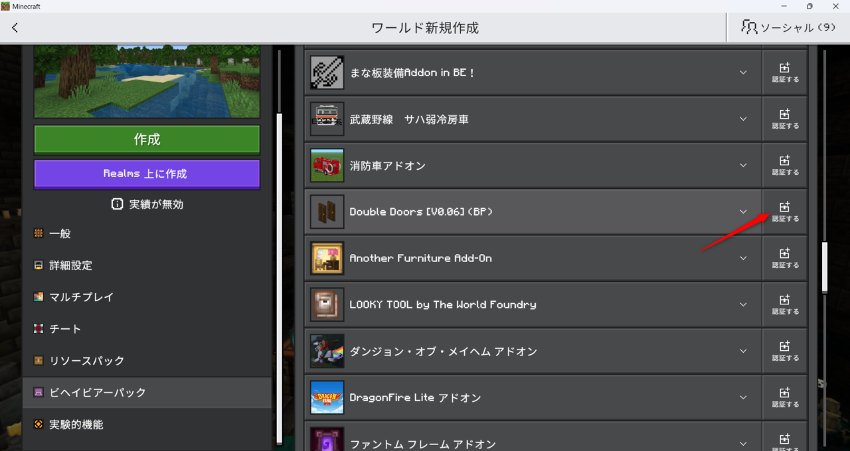Activate the Another Furniture Add-On pack

[x=785, y=258]
